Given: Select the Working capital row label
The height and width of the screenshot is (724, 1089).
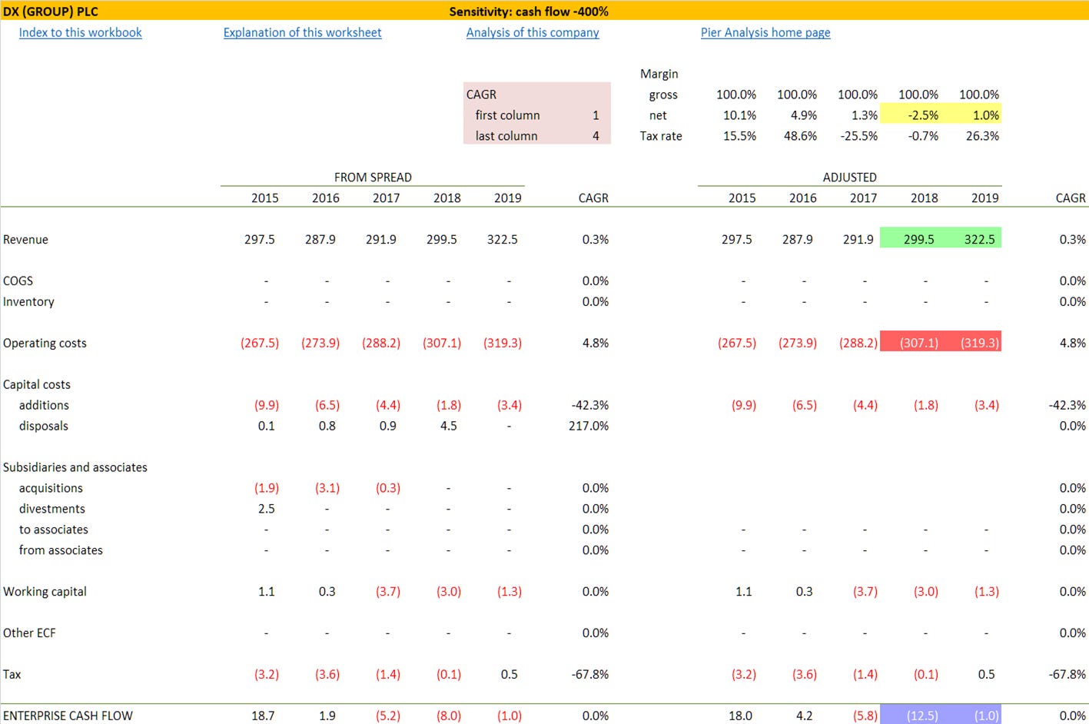Looking at the screenshot, I should click(x=45, y=592).
